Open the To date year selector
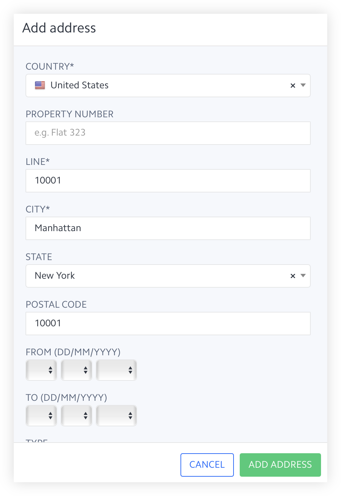 [116, 416]
